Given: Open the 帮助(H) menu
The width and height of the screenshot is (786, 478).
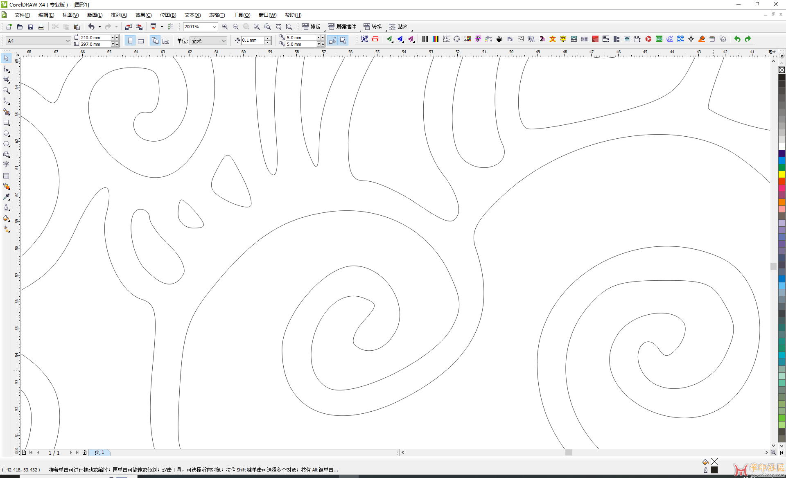Looking at the screenshot, I should point(293,15).
